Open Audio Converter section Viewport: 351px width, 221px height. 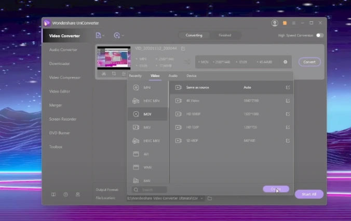63,50
